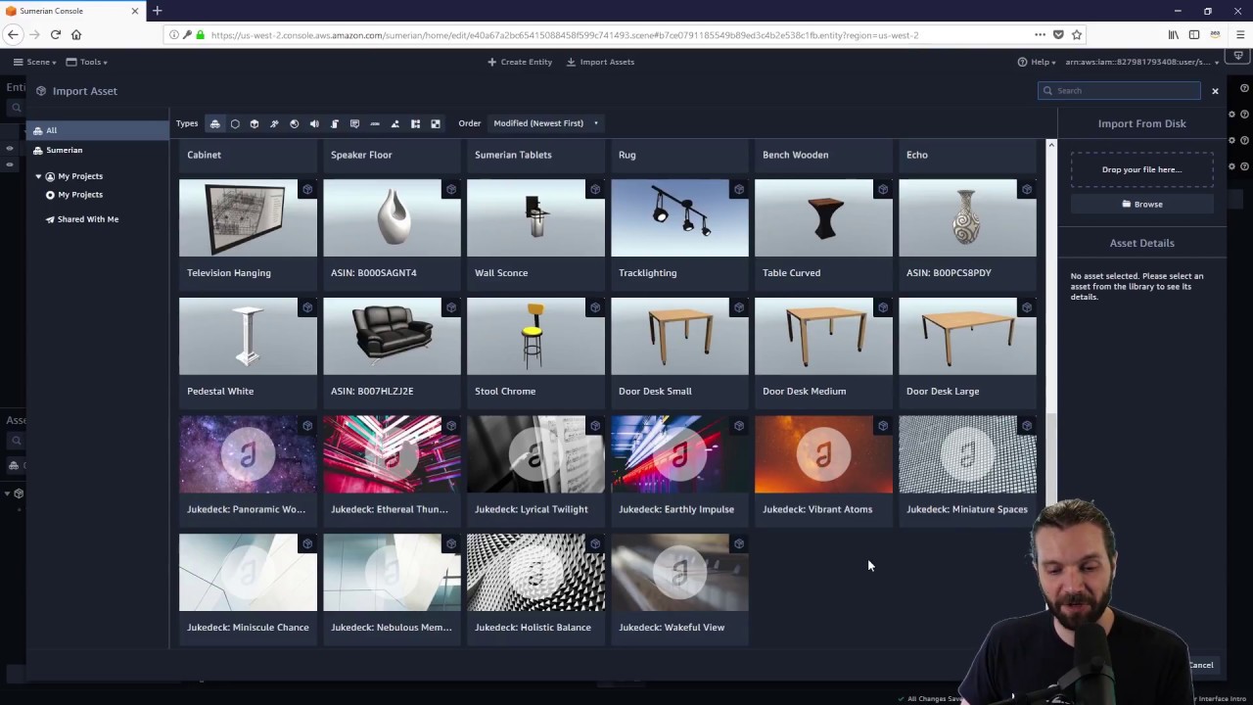The width and height of the screenshot is (1253, 705).
Task: Select the animation running-figure type filter
Action: tap(274, 123)
